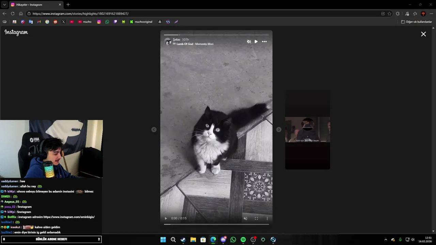Select the Hikayeler • Instagram tab
Screen dimensions: 436x245
click(x=36, y=5)
